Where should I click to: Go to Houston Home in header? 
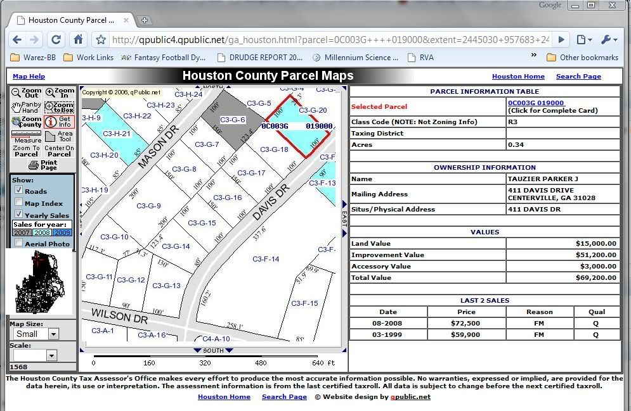point(518,77)
